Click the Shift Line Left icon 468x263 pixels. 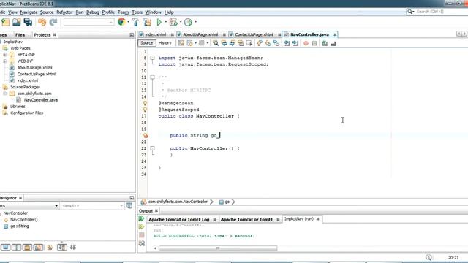click(287, 43)
